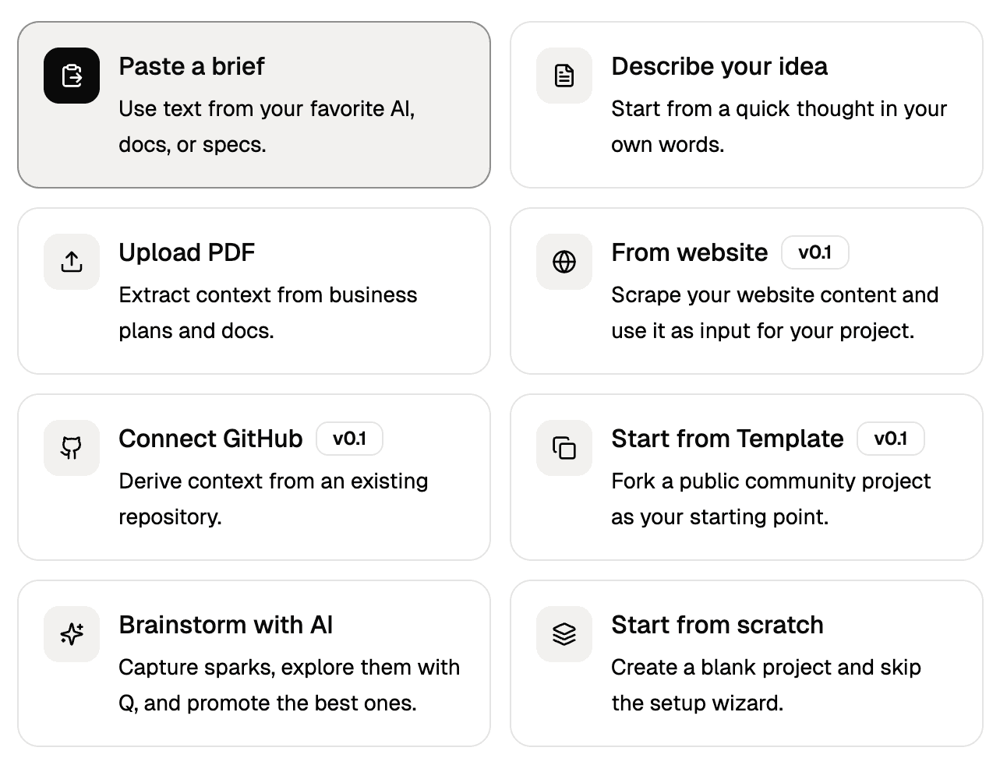Click the sparkles Brainstorm icon
This screenshot has height=765, width=1007.
pos(72,634)
